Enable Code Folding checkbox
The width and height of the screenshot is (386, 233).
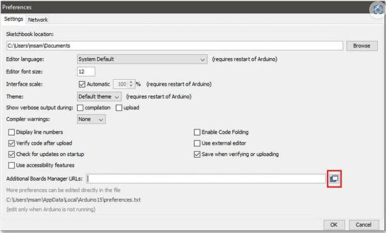coord(197,133)
